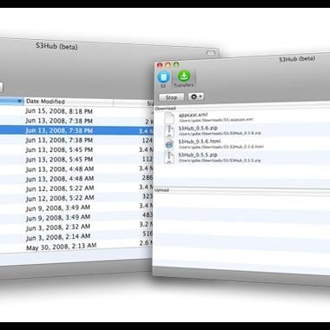Screen dimensions: 330x330
Task: Select the Jun 15, 2008, 8:18 PM row
Action: [76, 111]
